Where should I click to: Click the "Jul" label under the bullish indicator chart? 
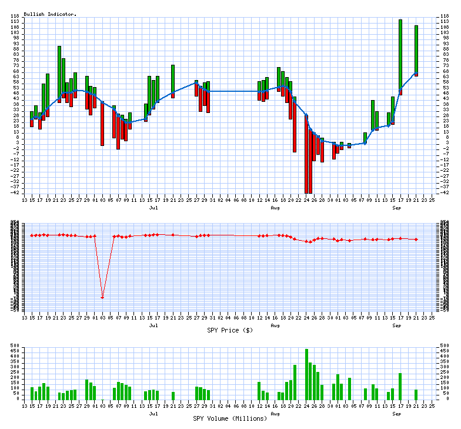[x=153, y=208]
